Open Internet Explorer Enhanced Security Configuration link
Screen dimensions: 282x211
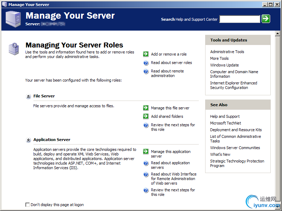coord(233,85)
